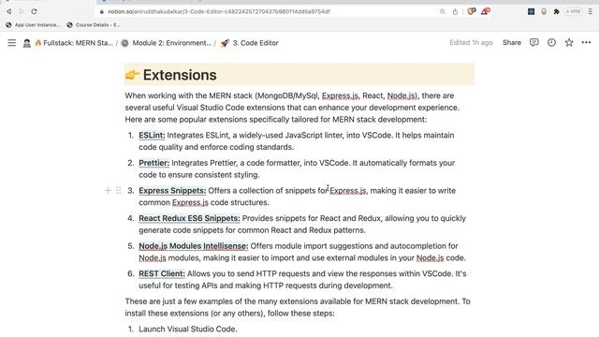Open Brave Shields lion icon
The image size is (599, 337).
472,11
